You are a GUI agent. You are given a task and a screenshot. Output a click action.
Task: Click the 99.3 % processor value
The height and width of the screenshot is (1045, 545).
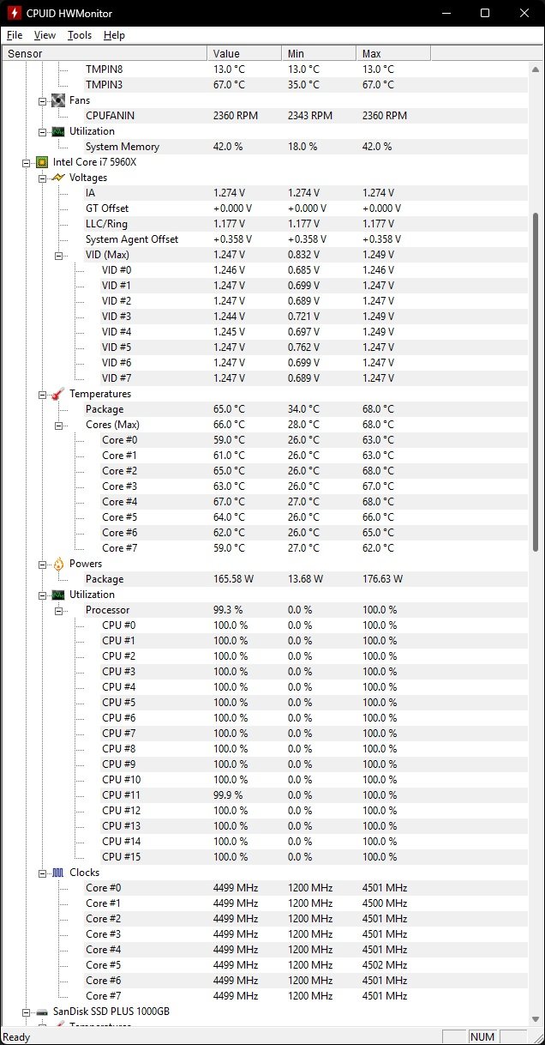(229, 610)
